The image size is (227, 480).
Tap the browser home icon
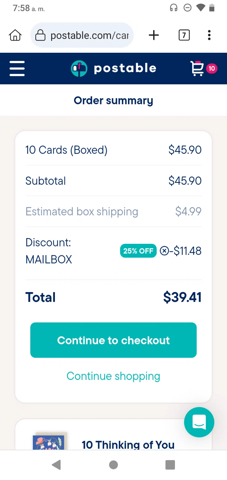tap(15, 35)
